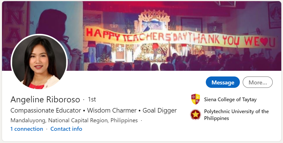Click the stage altar in the cover photo
283x143 pixels.
154,36
